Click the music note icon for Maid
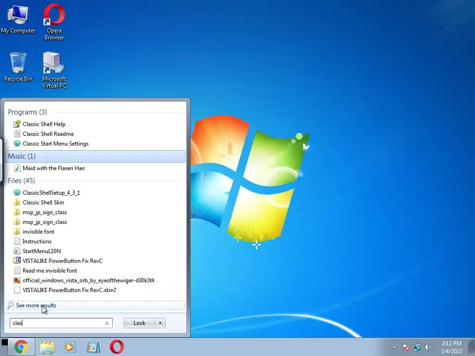 pyautogui.click(x=17, y=168)
